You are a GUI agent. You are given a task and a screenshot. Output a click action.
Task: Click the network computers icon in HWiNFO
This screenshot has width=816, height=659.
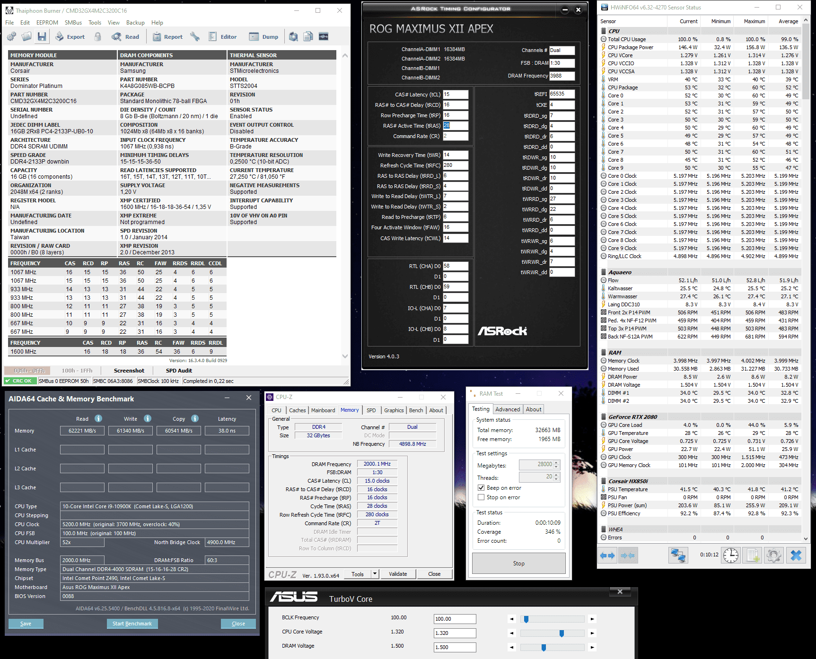pos(678,555)
